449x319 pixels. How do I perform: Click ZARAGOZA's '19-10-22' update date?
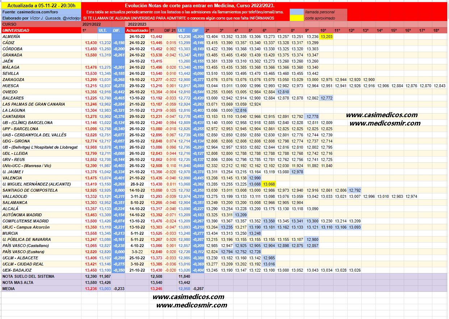coord(137,80)
